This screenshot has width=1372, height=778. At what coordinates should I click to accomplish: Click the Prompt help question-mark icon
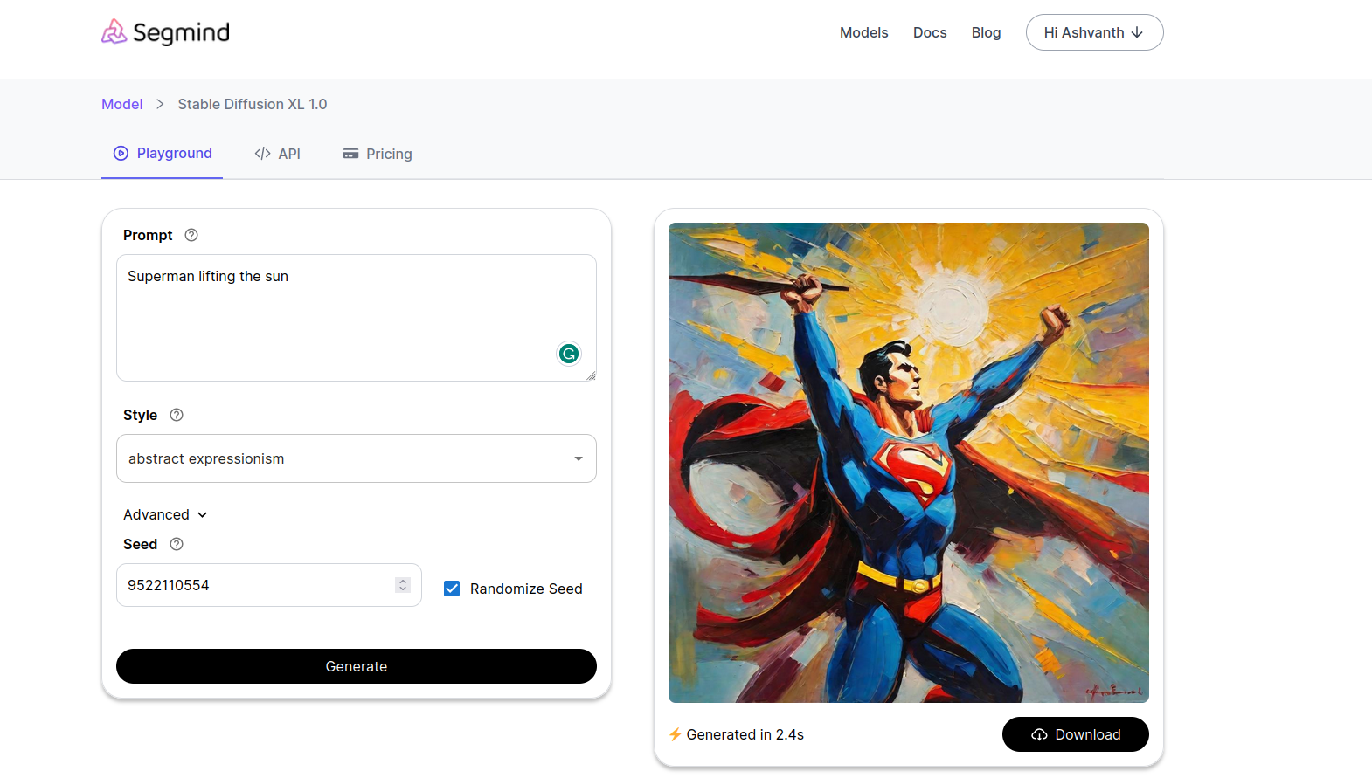pyautogui.click(x=191, y=235)
